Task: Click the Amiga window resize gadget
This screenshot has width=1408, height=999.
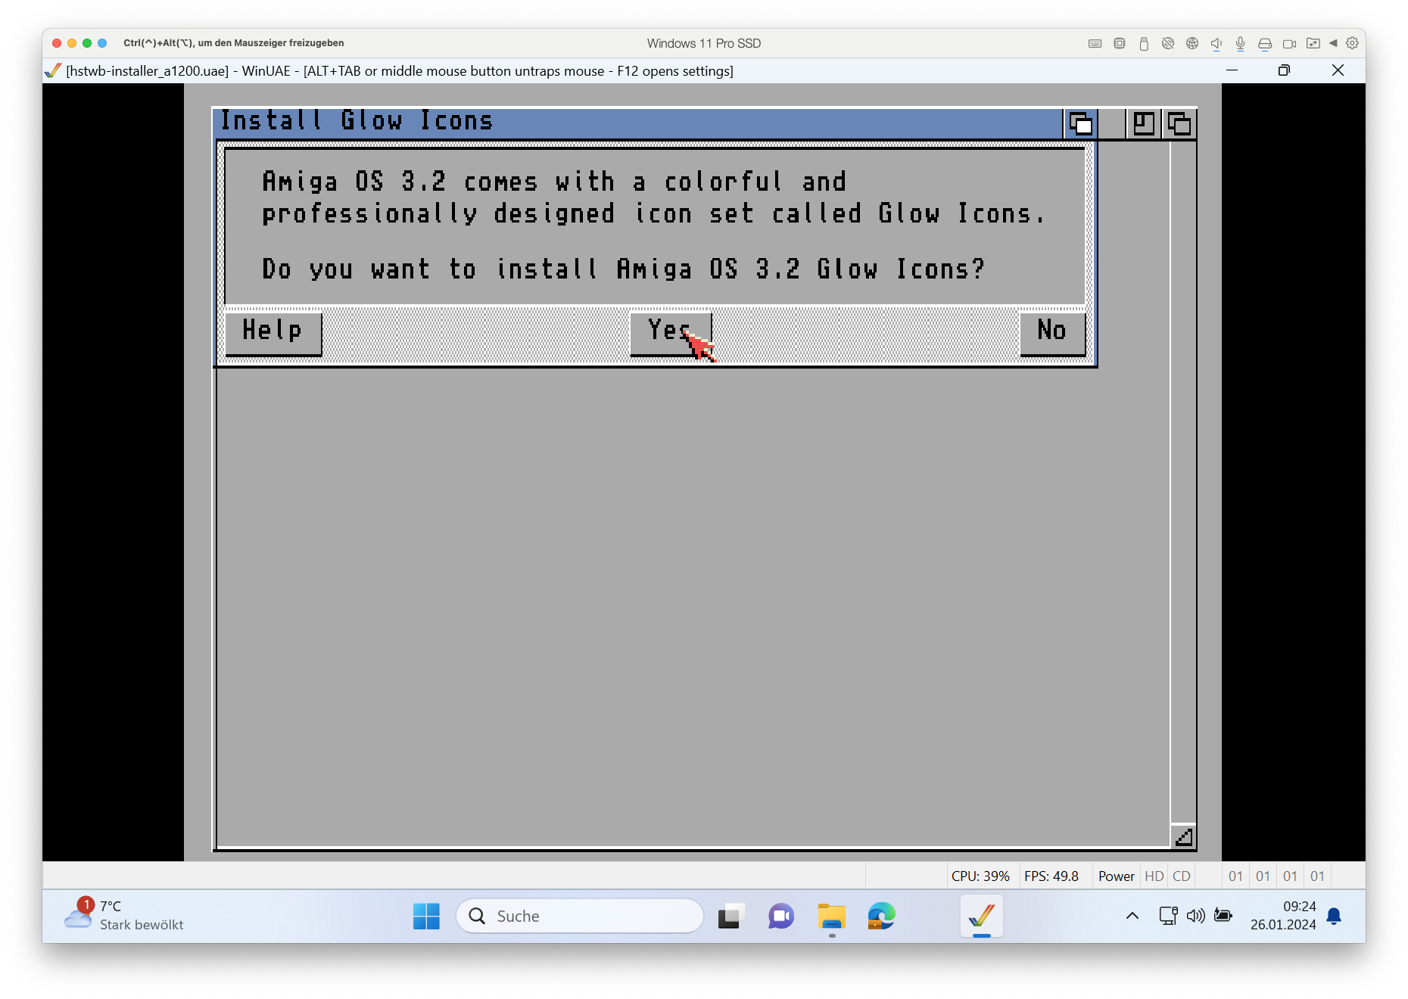Action: tap(1183, 836)
